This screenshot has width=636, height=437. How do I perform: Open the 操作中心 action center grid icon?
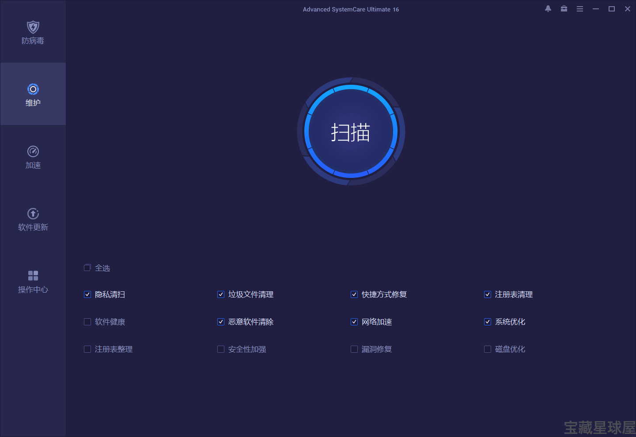33,276
